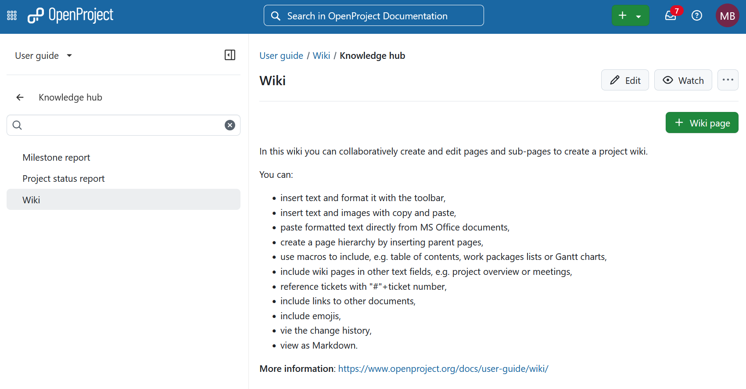This screenshot has height=389, width=746.
Task: Create a new Wiki page
Action: (702, 122)
